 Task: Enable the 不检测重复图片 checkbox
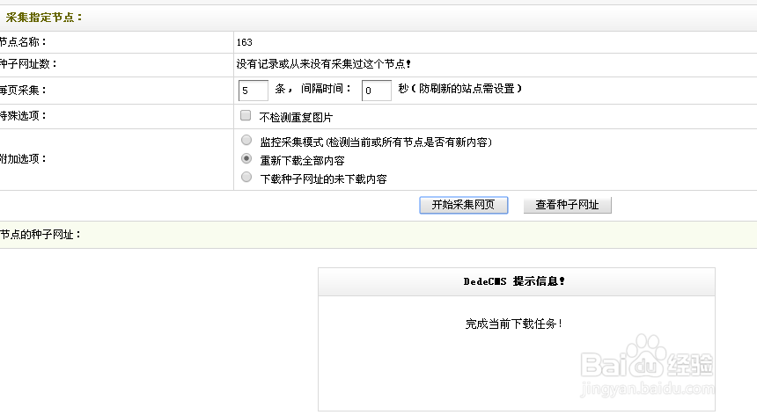(246, 116)
